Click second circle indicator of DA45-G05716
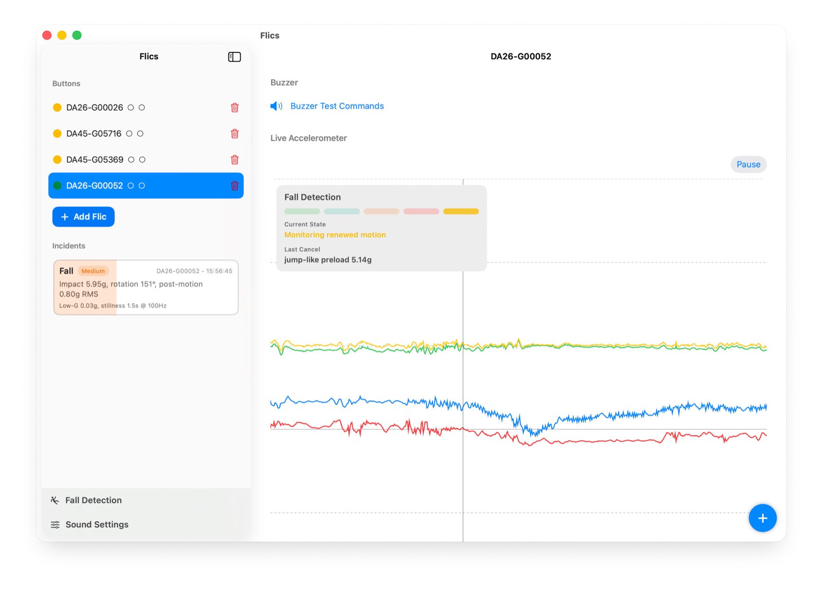The width and height of the screenshot is (823, 590). tap(140, 134)
